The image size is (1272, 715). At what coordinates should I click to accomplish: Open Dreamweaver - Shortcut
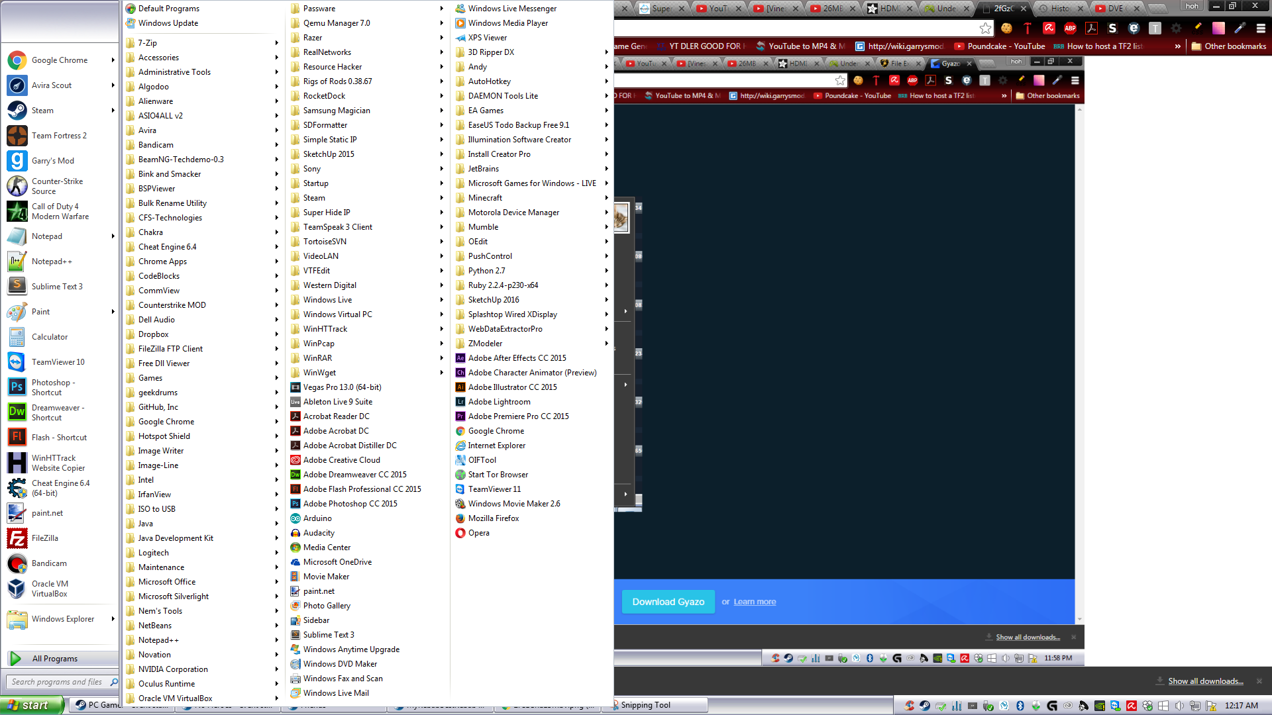pos(58,412)
